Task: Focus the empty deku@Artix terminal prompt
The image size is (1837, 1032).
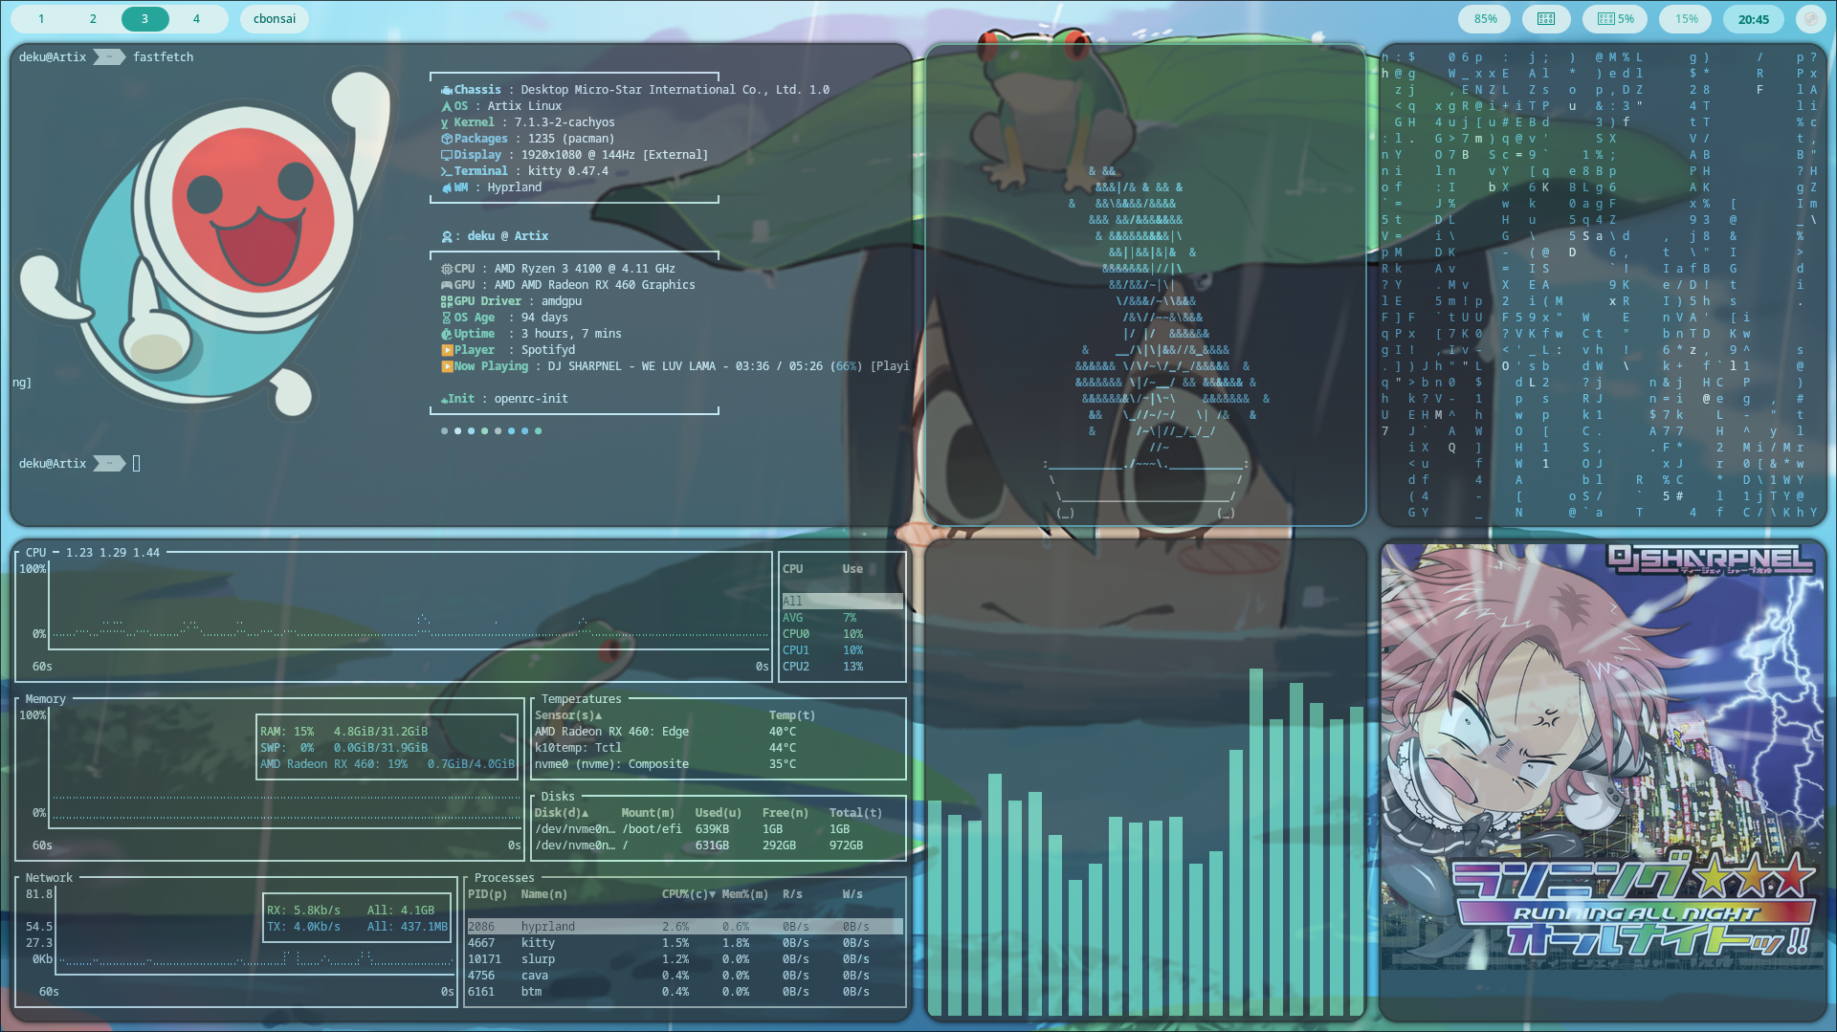Action: click(79, 464)
